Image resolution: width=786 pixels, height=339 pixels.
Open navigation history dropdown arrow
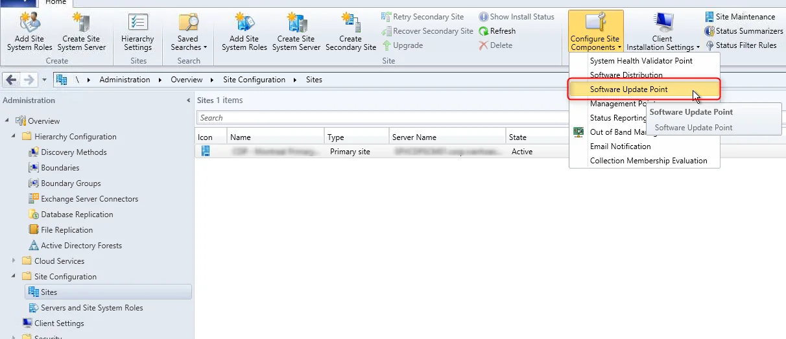(x=44, y=80)
